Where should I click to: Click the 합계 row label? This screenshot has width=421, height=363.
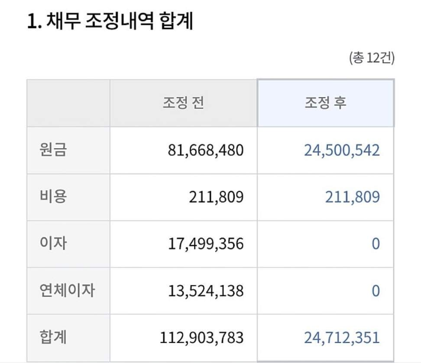coord(53,337)
